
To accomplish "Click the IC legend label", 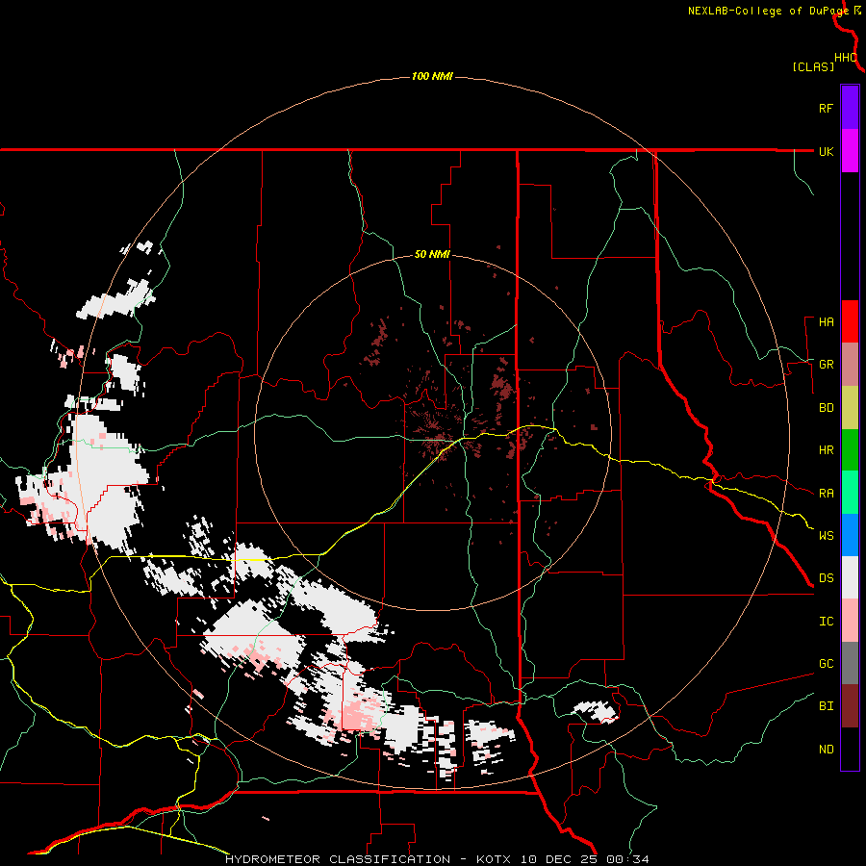I will tap(826, 622).
